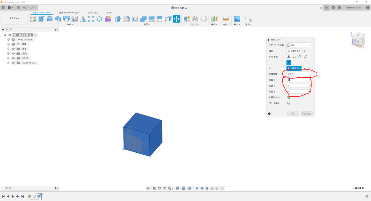The height and width of the screenshot is (201, 371).
Task: Choose the Rotate move type icon
Action: pyautogui.click(x=300, y=57)
